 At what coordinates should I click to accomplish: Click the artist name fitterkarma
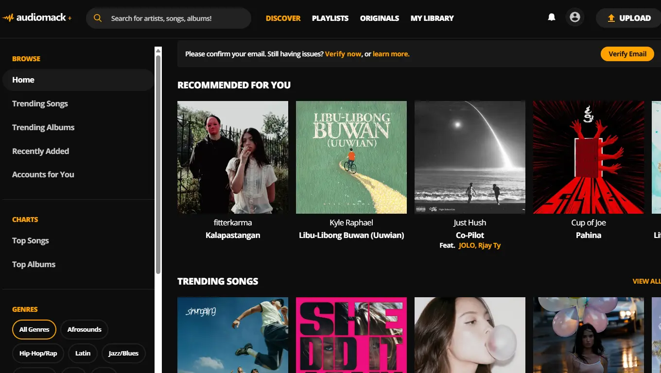click(233, 222)
